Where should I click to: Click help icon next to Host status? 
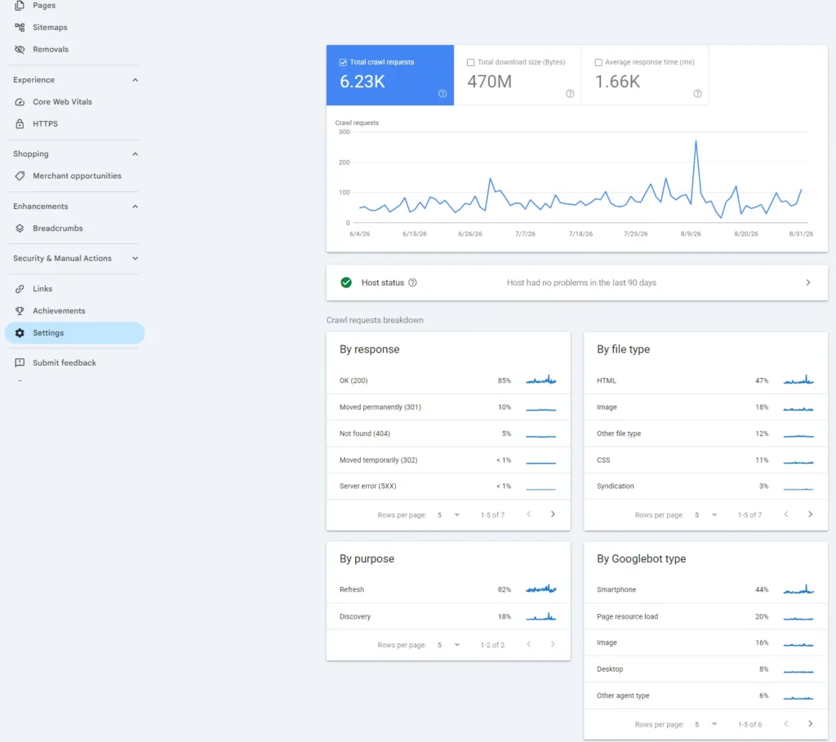pyautogui.click(x=412, y=282)
